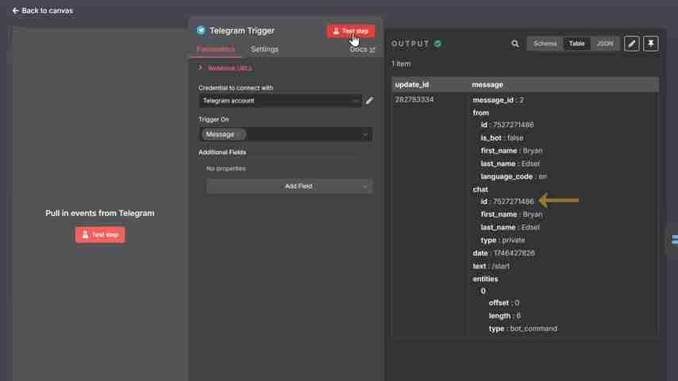Image resolution: width=678 pixels, height=381 pixels.
Task: Click the red Test step button in header
Action: tap(351, 31)
